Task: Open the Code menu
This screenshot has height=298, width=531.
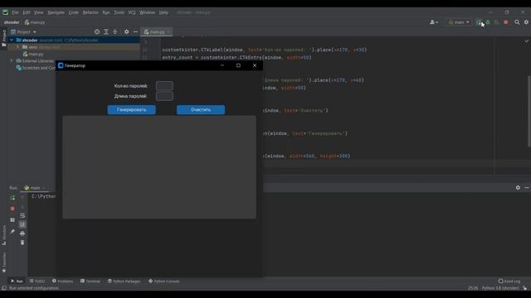Action: tap(74, 12)
